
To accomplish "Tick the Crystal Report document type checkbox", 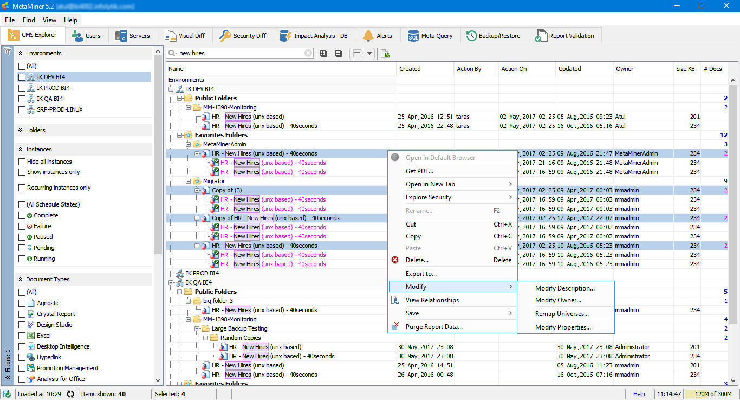I will tap(22, 314).
